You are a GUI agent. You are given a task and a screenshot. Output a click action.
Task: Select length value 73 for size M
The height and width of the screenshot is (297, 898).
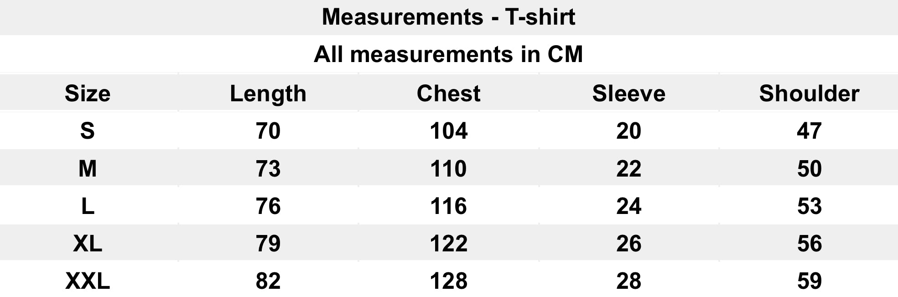(x=268, y=168)
